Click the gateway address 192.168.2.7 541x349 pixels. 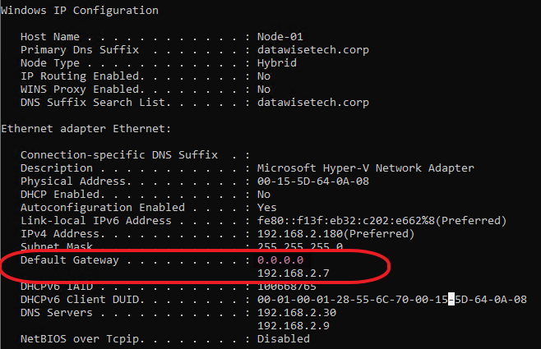pos(294,273)
